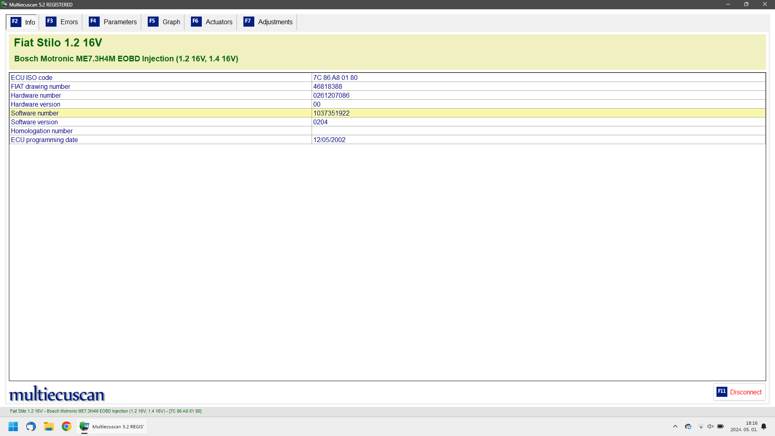Click the value 46818388
Image resolution: width=775 pixels, height=436 pixels.
327,86
